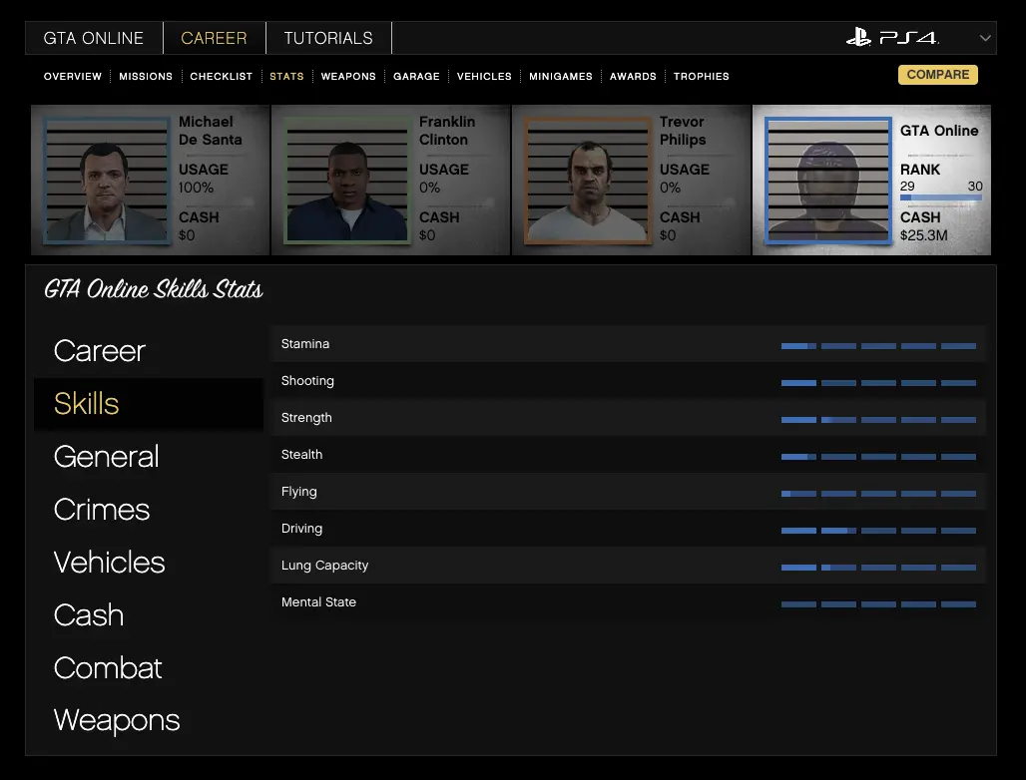The image size is (1026, 780).
Task: Go to the Weapons submenu in the top navigation
Action: 348,76
